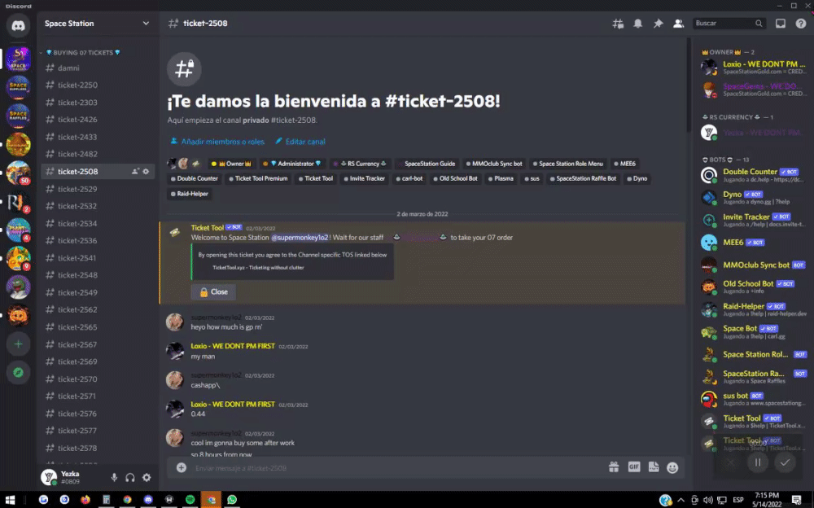Select Dyno bot in member list
This screenshot has height=508, width=814.
pyautogui.click(x=753, y=197)
